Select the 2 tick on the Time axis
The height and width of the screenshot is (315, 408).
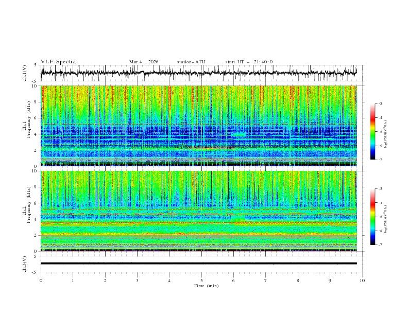(105, 281)
